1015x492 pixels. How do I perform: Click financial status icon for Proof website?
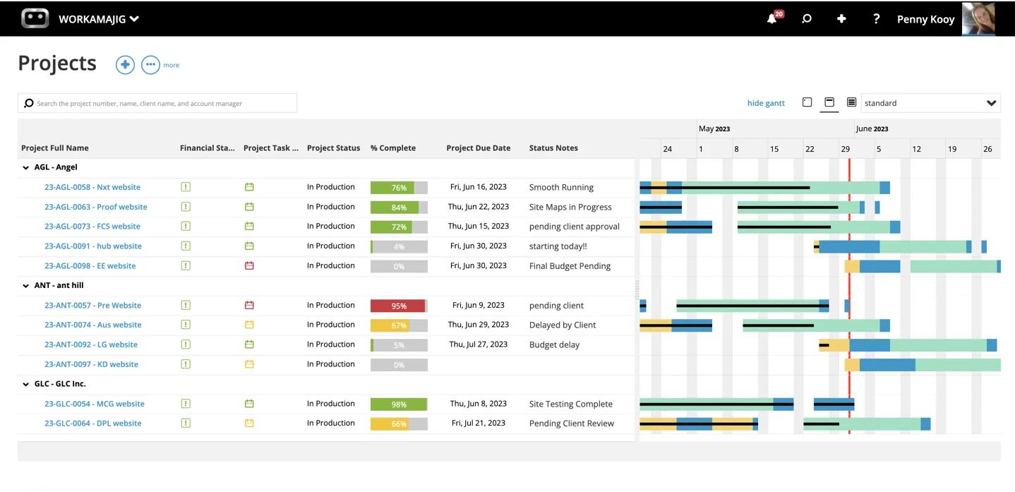(186, 207)
